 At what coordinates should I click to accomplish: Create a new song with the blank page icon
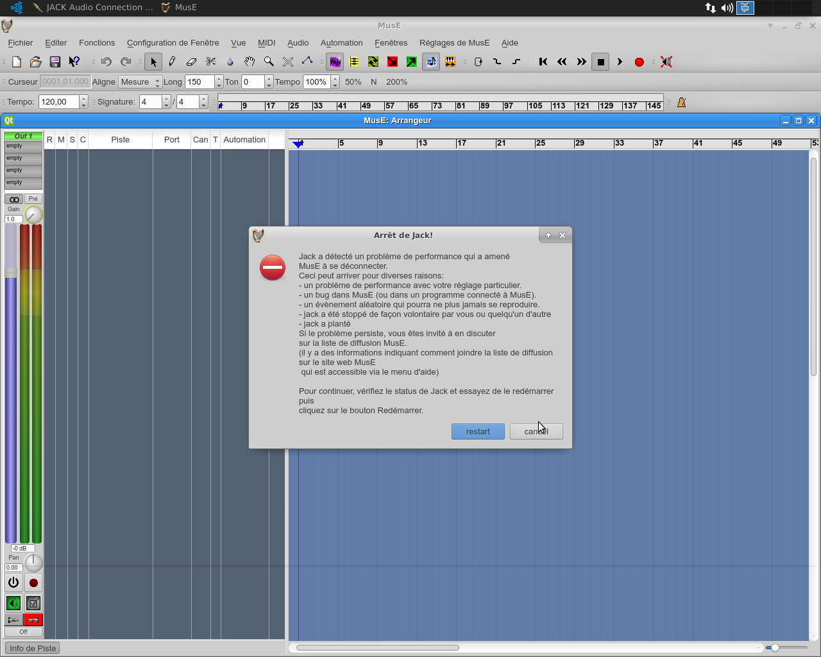coord(17,62)
